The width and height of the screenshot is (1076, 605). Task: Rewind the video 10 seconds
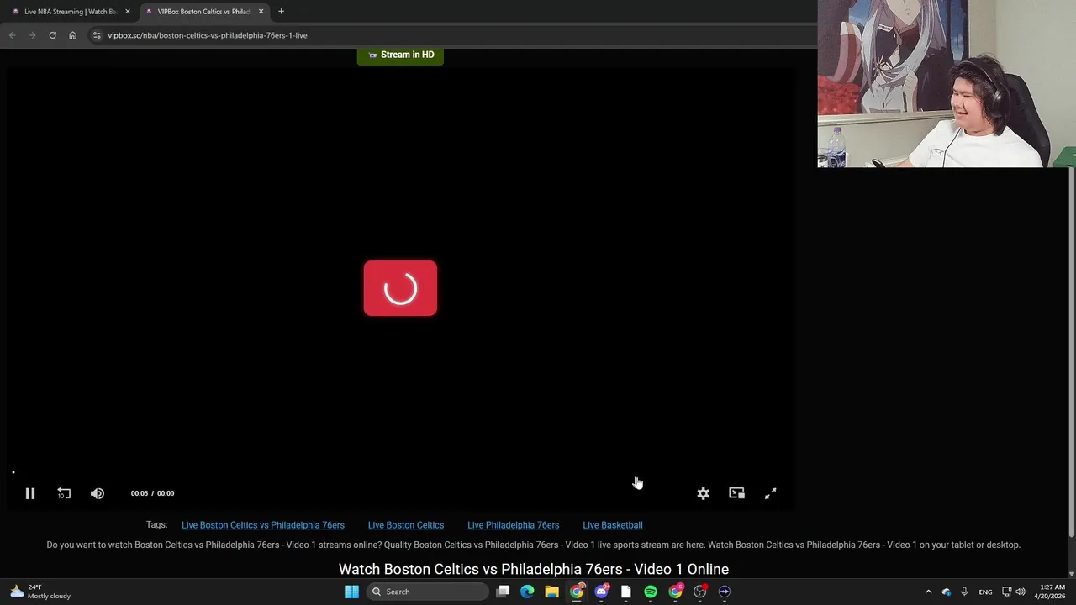[64, 493]
